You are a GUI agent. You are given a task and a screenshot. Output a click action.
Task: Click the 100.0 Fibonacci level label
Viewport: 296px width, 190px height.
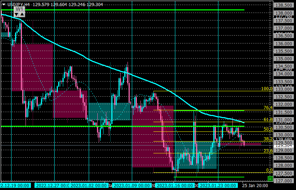(x=267, y=89)
